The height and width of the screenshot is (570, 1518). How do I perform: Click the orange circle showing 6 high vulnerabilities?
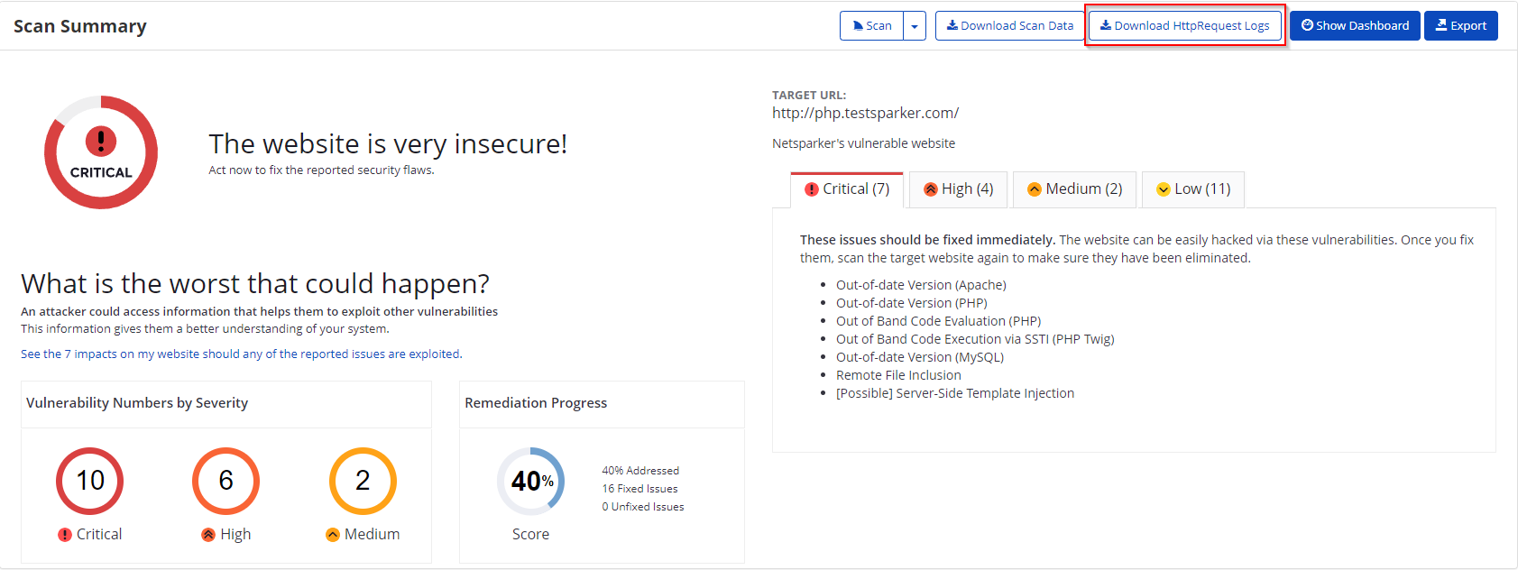[x=226, y=481]
